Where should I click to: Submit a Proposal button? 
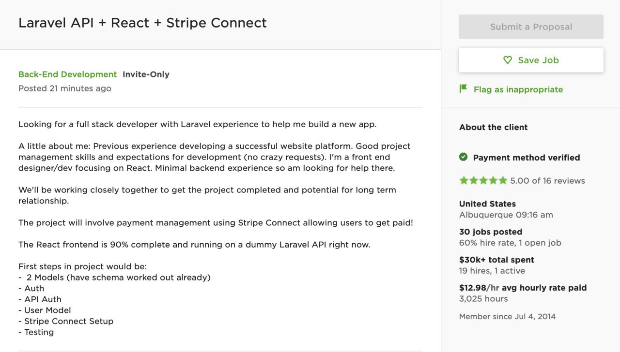[x=531, y=27]
